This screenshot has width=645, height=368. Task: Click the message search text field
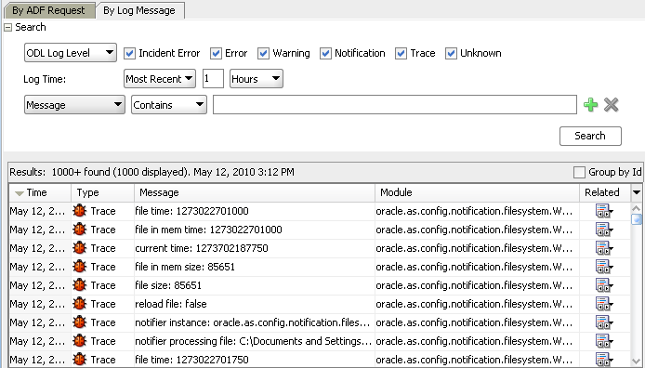click(395, 104)
